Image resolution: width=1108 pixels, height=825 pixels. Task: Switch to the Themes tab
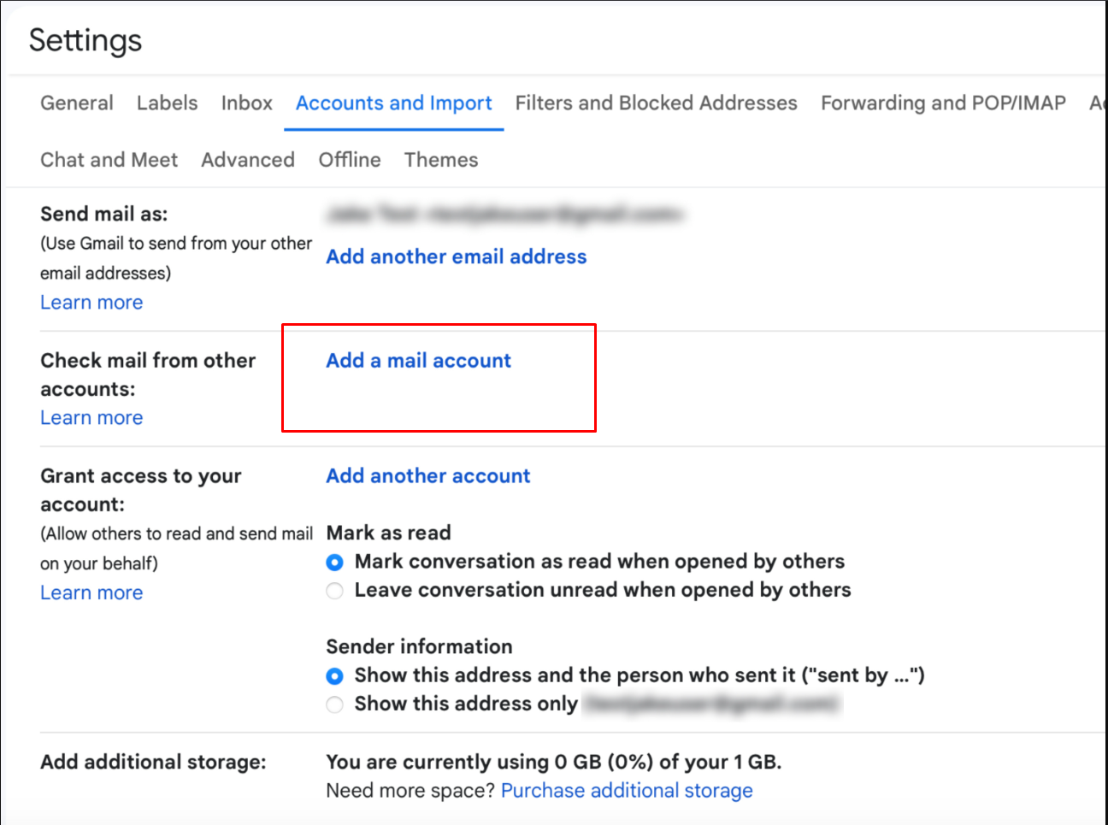(x=441, y=160)
